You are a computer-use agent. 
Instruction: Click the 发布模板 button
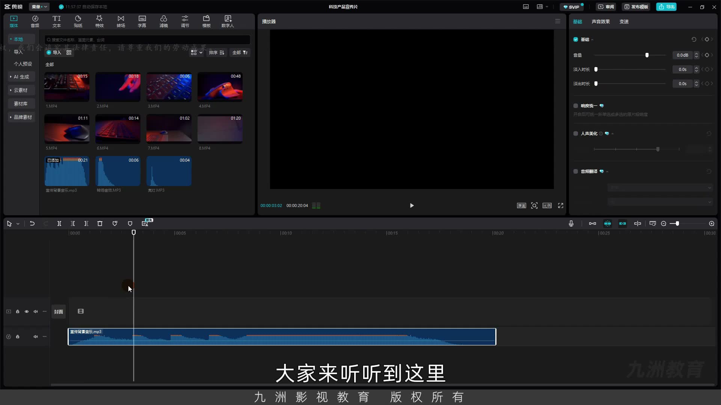pos(636,7)
